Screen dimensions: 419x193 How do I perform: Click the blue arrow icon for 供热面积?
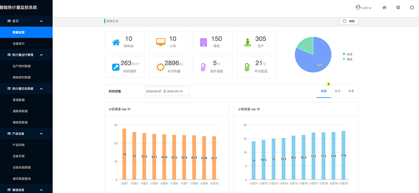click(x=116, y=67)
